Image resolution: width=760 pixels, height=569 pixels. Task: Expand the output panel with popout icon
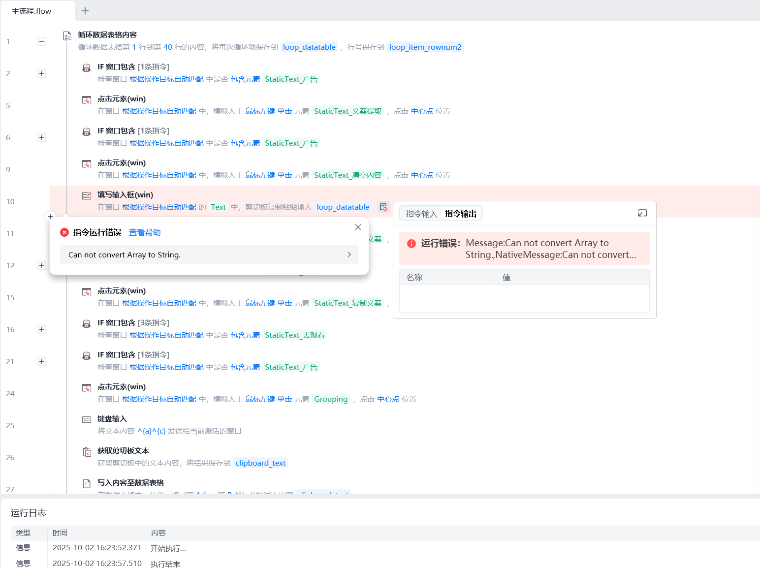coord(642,213)
